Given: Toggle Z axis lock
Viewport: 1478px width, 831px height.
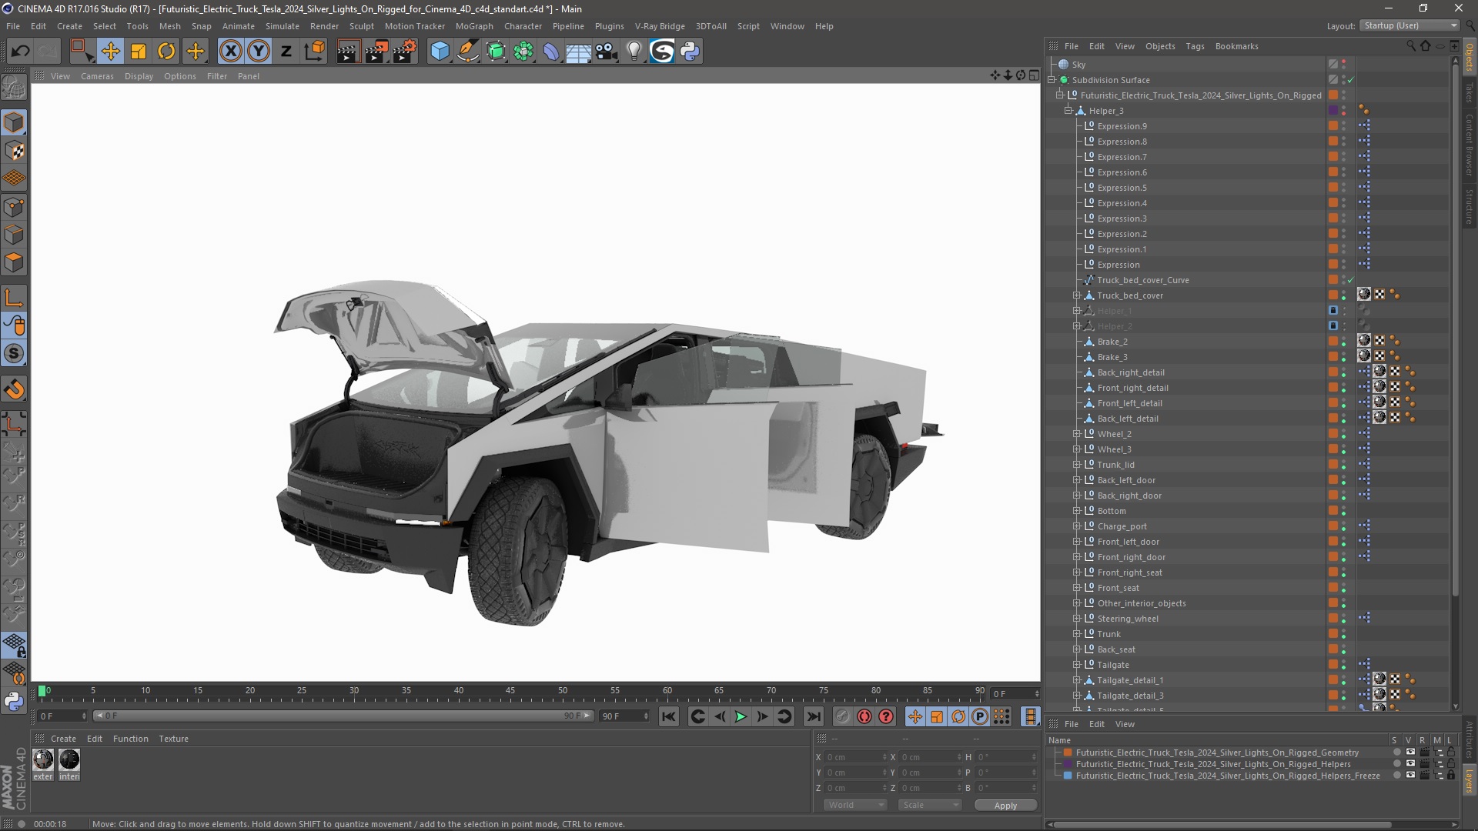Looking at the screenshot, I should [286, 51].
